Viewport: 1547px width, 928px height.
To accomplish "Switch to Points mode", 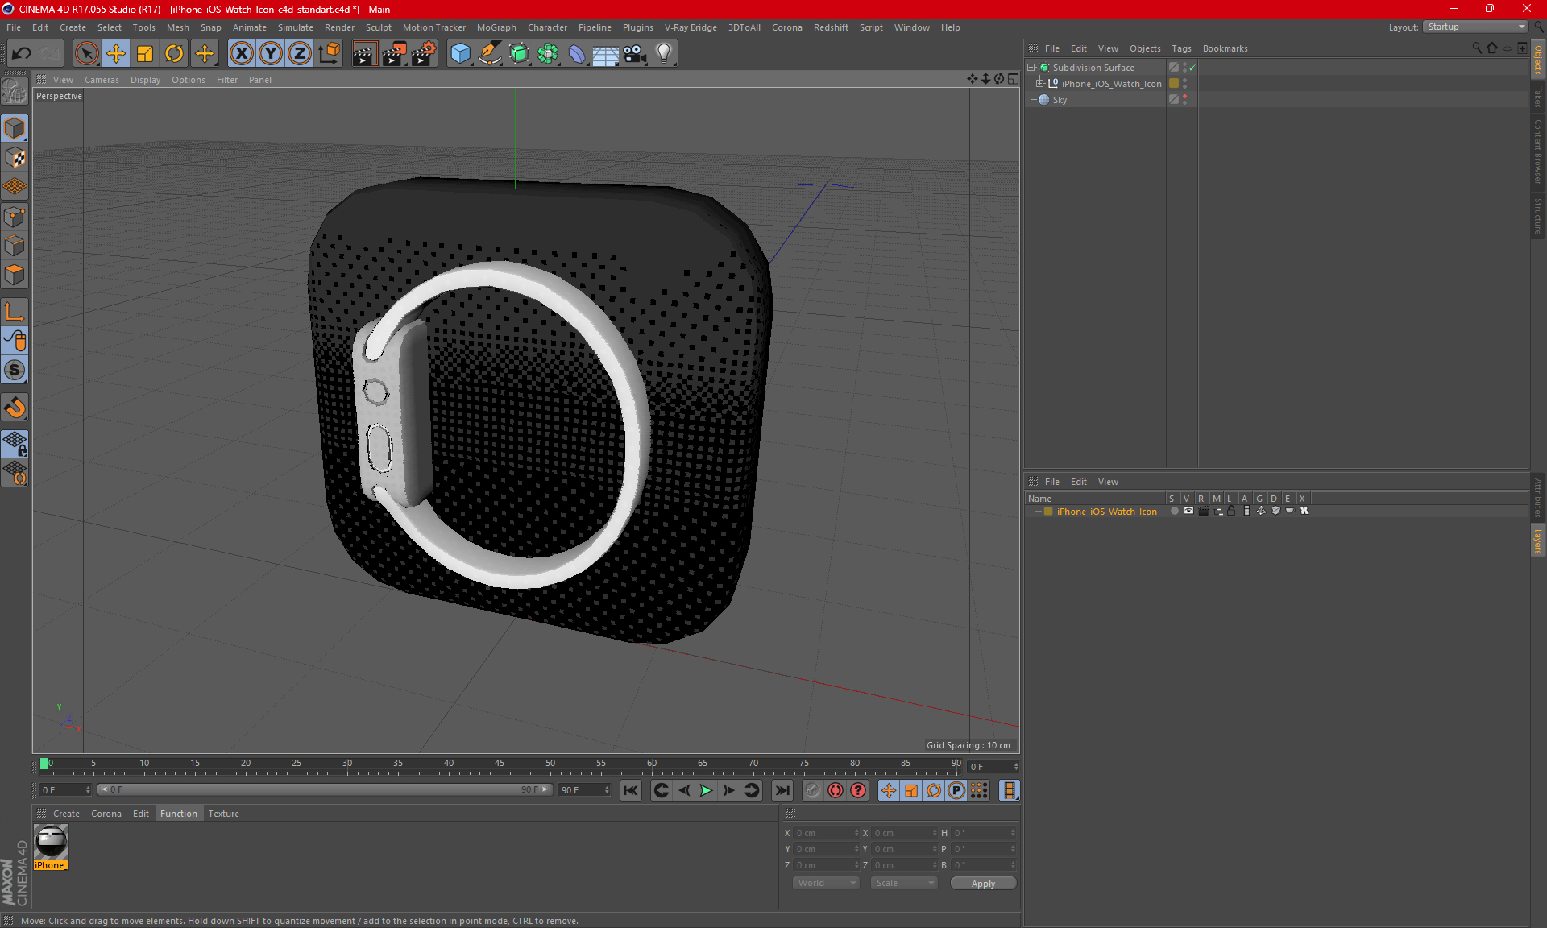I will pyautogui.click(x=15, y=217).
